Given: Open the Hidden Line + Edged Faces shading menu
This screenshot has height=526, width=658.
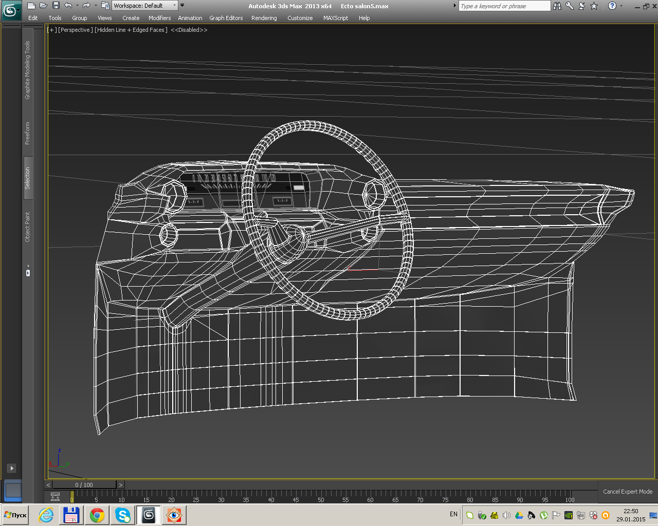Looking at the screenshot, I should coord(131,30).
